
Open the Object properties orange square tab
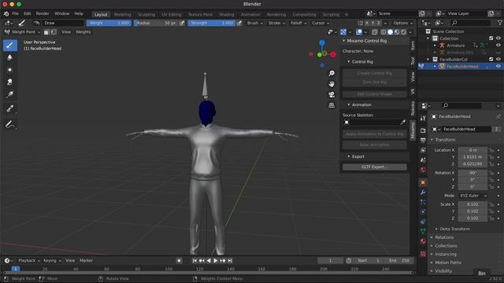(x=423, y=182)
